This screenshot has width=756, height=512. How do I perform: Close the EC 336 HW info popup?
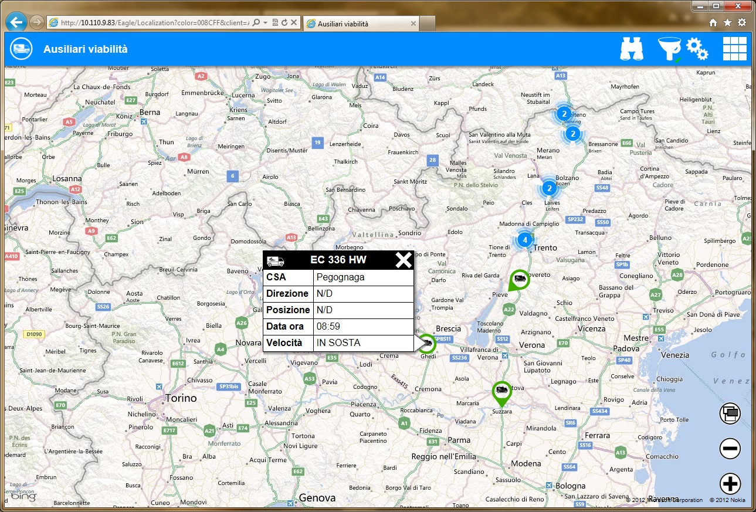tap(404, 260)
